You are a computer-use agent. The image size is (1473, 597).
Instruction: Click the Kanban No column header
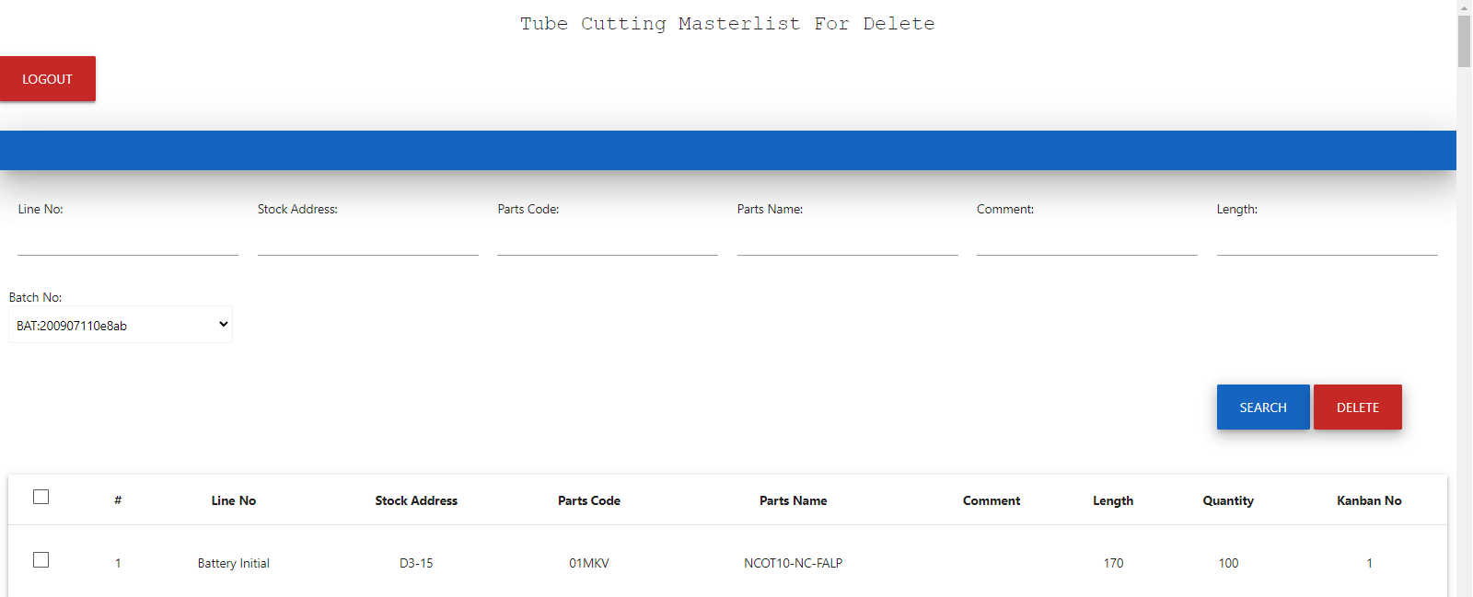click(x=1369, y=500)
